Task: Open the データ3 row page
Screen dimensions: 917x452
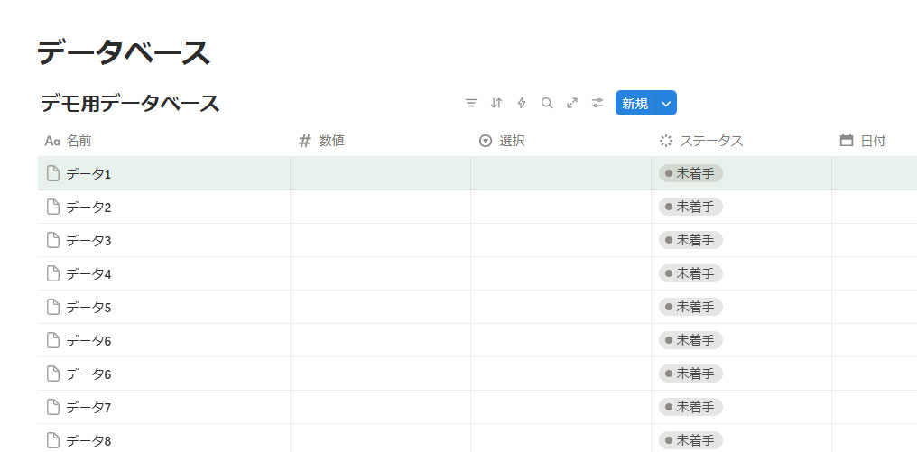Action: (x=88, y=241)
